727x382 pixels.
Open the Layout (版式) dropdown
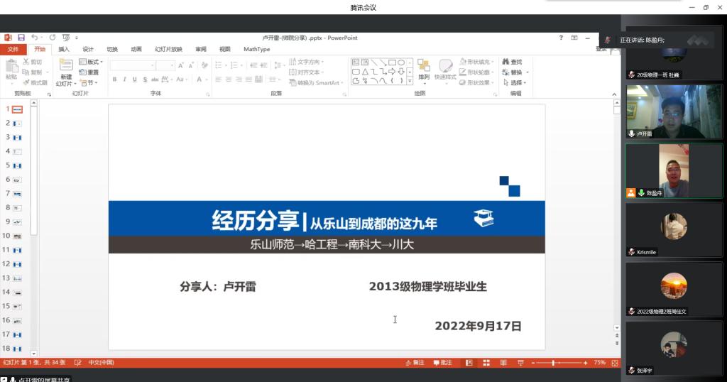(x=92, y=62)
